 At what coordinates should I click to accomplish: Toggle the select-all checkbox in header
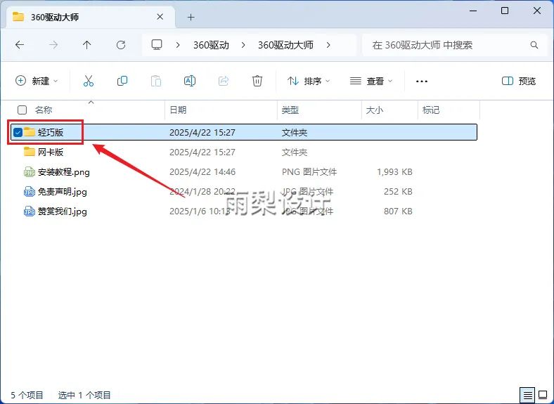[x=22, y=110]
